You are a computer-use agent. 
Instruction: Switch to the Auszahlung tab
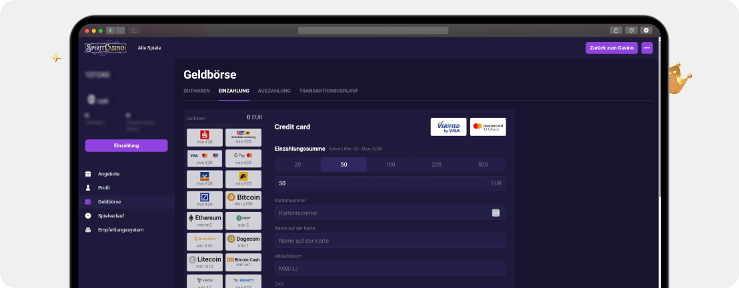[x=274, y=91]
